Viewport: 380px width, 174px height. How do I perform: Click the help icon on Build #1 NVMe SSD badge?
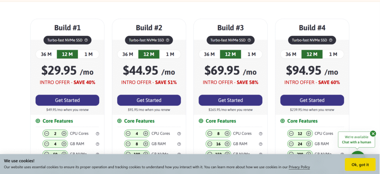(86, 40)
